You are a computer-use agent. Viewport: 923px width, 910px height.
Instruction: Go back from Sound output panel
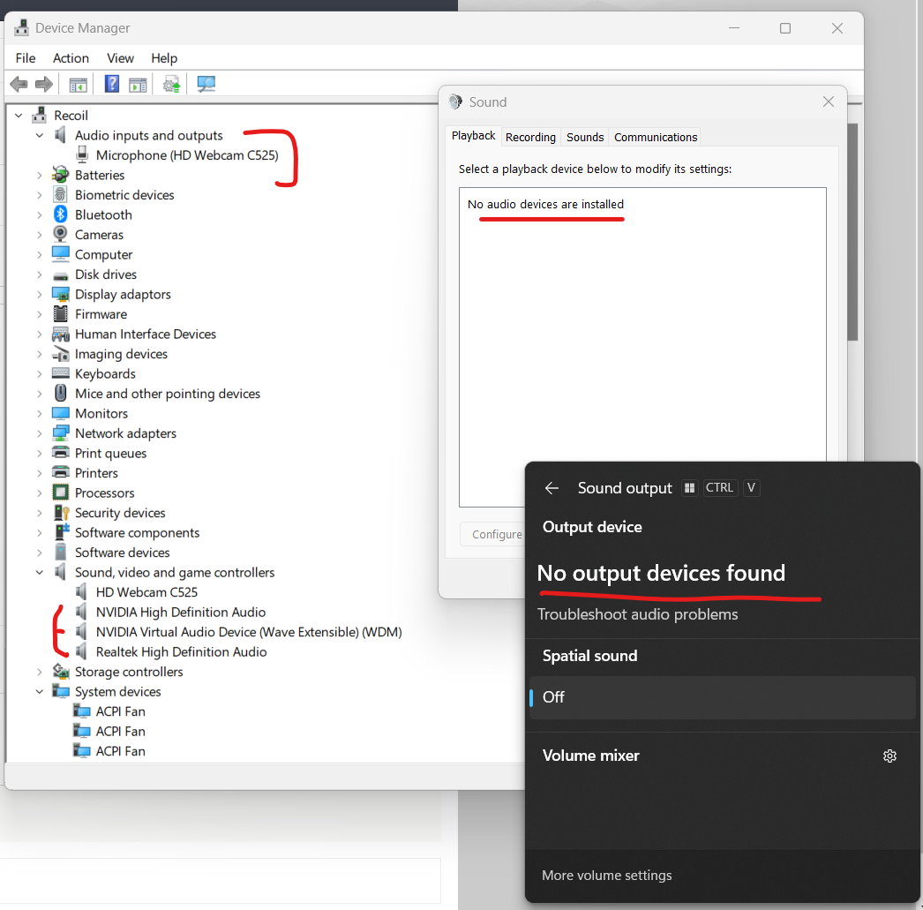point(552,488)
